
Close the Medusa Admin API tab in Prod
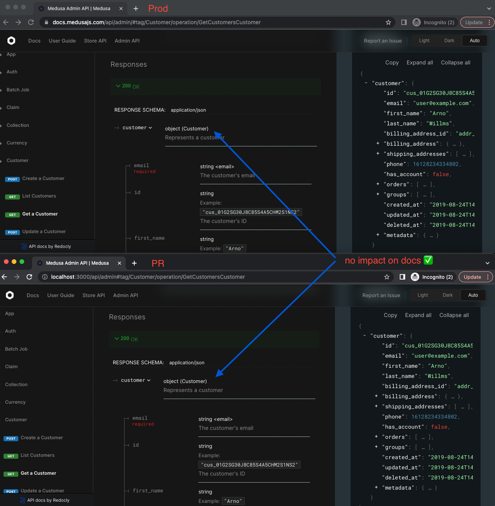click(121, 9)
